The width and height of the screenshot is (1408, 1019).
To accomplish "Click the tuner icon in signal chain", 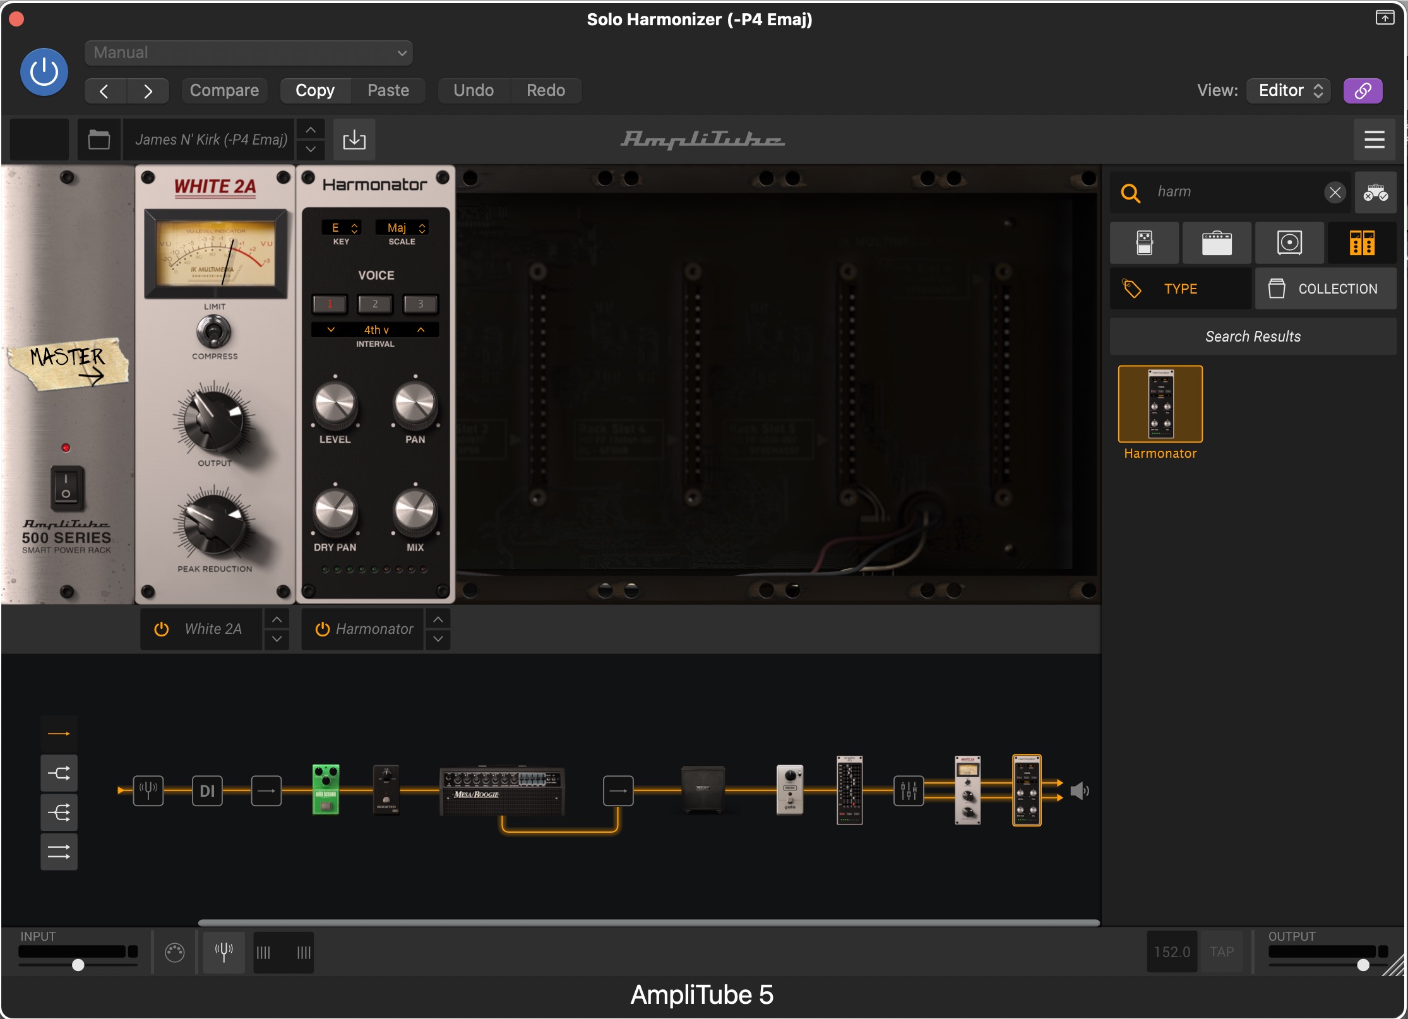I will coord(148,790).
